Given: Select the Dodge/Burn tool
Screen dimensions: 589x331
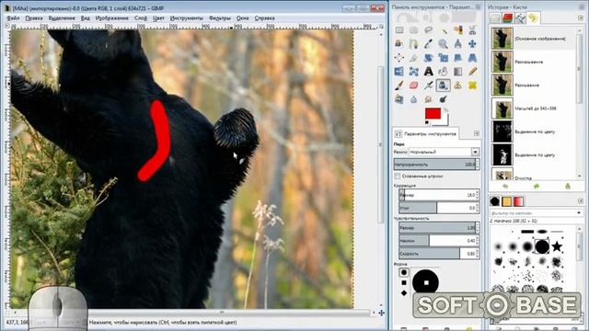Looking at the screenshot, I should (444, 99).
